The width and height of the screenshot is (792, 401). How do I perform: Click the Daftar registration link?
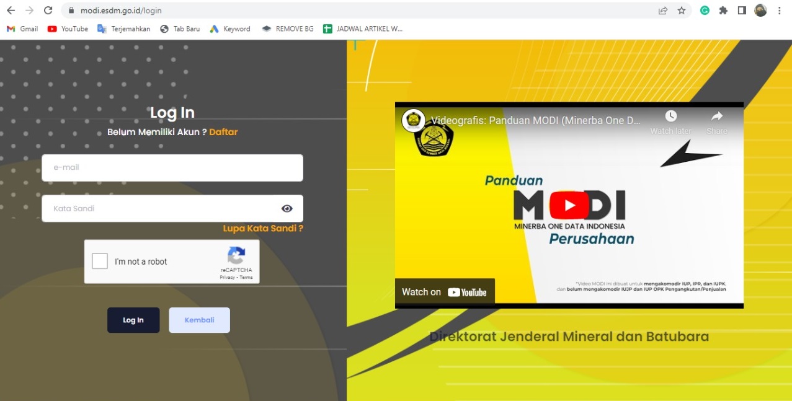tap(223, 132)
